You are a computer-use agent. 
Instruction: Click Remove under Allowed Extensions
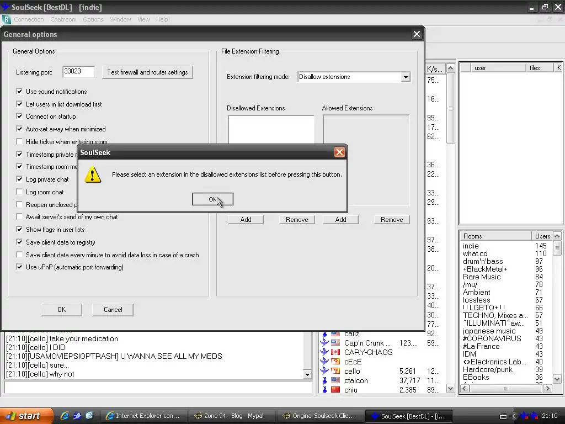[x=392, y=220]
